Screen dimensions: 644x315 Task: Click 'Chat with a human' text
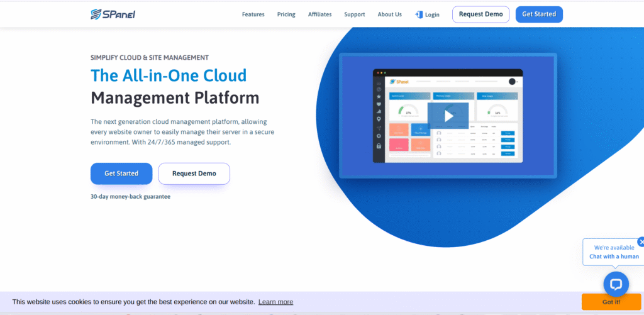(x=614, y=257)
